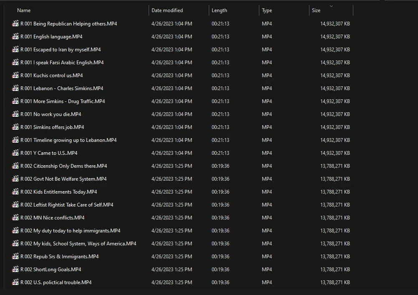Click the icon beside Repub Srs & Immigrants
The width and height of the screenshot is (418, 295).
(15, 256)
